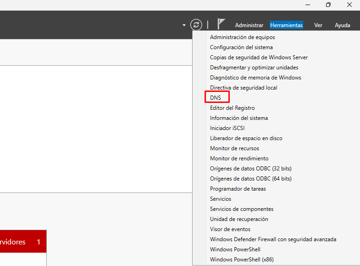Open the Ayuda menu
The image size is (360, 266).
342,25
